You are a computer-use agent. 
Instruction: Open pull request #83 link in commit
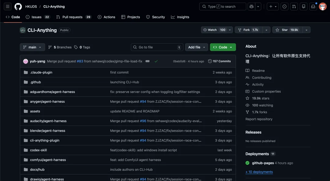[80, 61]
